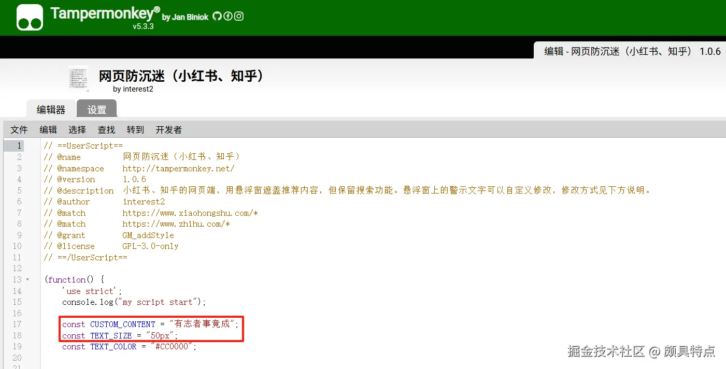Click line number 17 in the gutter

point(18,324)
